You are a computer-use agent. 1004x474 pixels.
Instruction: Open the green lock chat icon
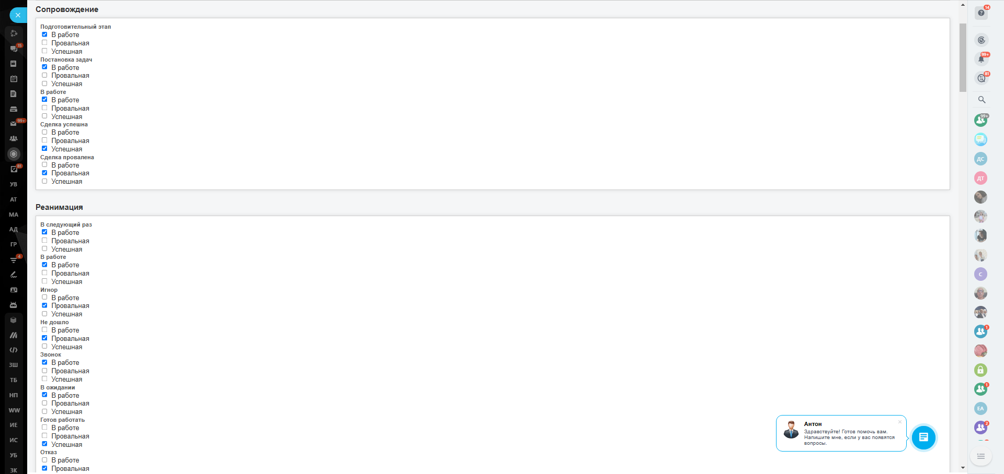[980, 370]
